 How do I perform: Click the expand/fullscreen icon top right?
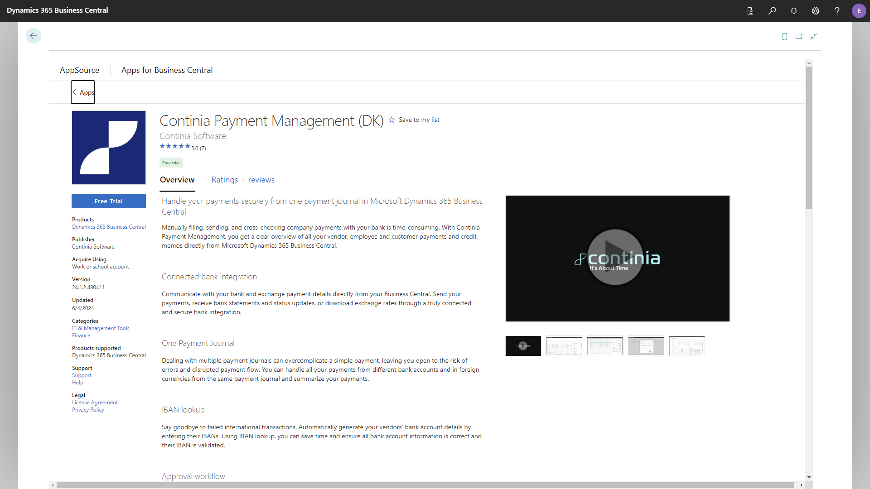tap(814, 36)
